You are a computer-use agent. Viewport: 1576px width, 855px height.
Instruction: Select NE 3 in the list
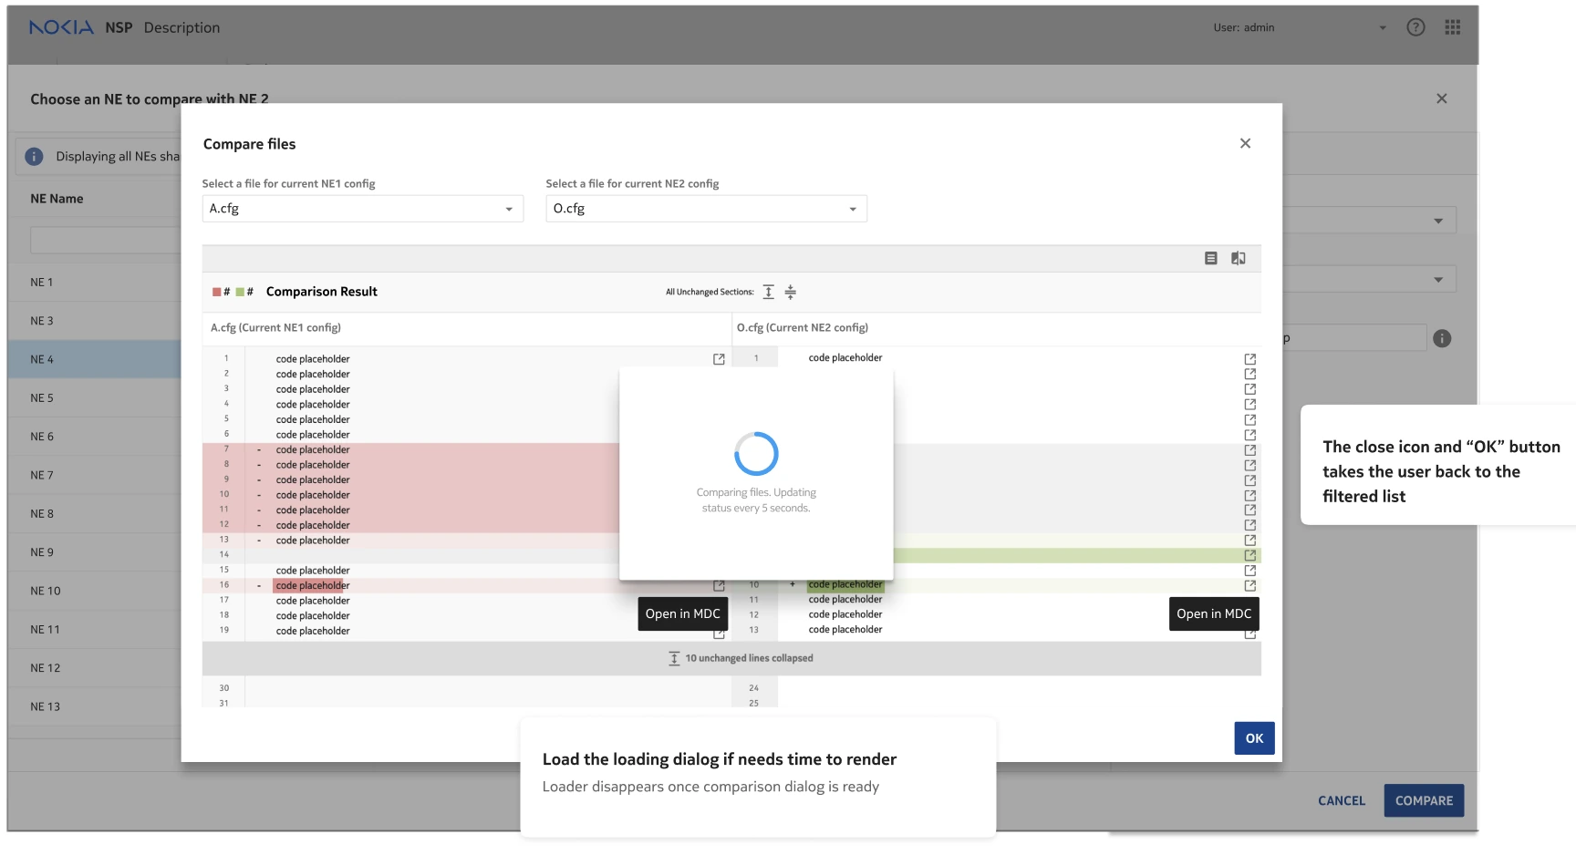95,321
